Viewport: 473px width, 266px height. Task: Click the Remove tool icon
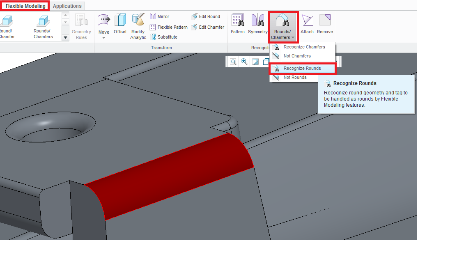click(x=325, y=21)
